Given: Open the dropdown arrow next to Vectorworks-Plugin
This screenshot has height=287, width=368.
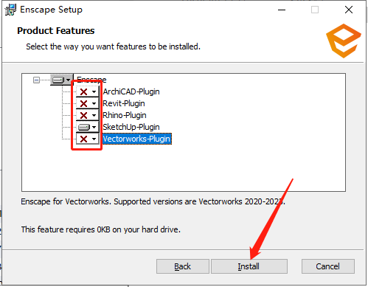Looking at the screenshot, I should [x=94, y=139].
